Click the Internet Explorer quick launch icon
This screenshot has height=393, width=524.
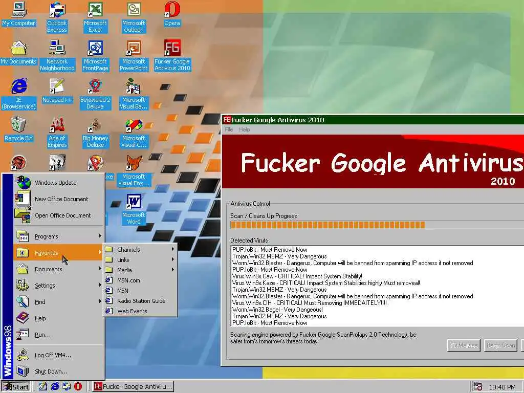pyautogui.click(x=54, y=387)
